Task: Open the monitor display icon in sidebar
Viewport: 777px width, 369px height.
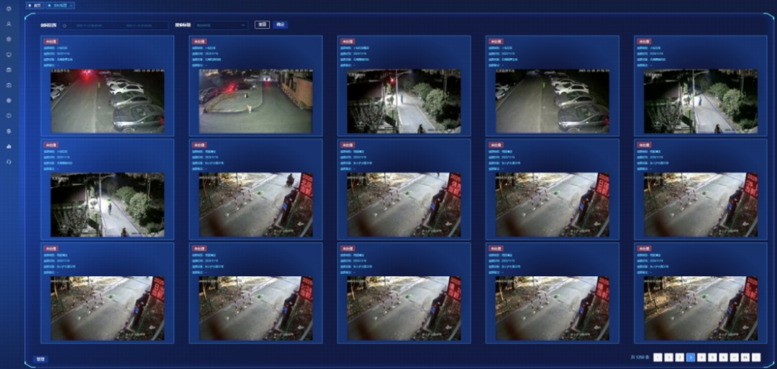Action: click(x=9, y=54)
